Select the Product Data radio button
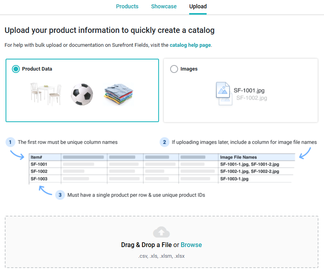 click(16, 69)
